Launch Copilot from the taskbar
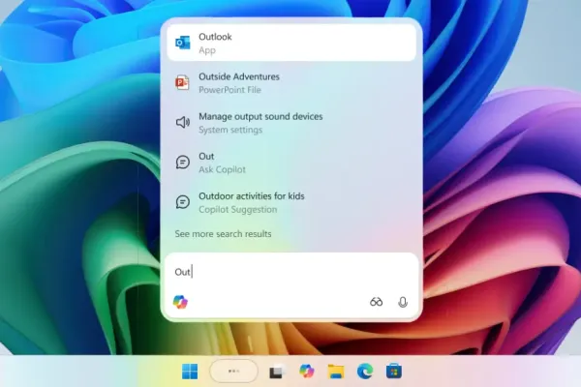This screenshot has height=387, width=581. pyautogui.click(x=307, y=372)
